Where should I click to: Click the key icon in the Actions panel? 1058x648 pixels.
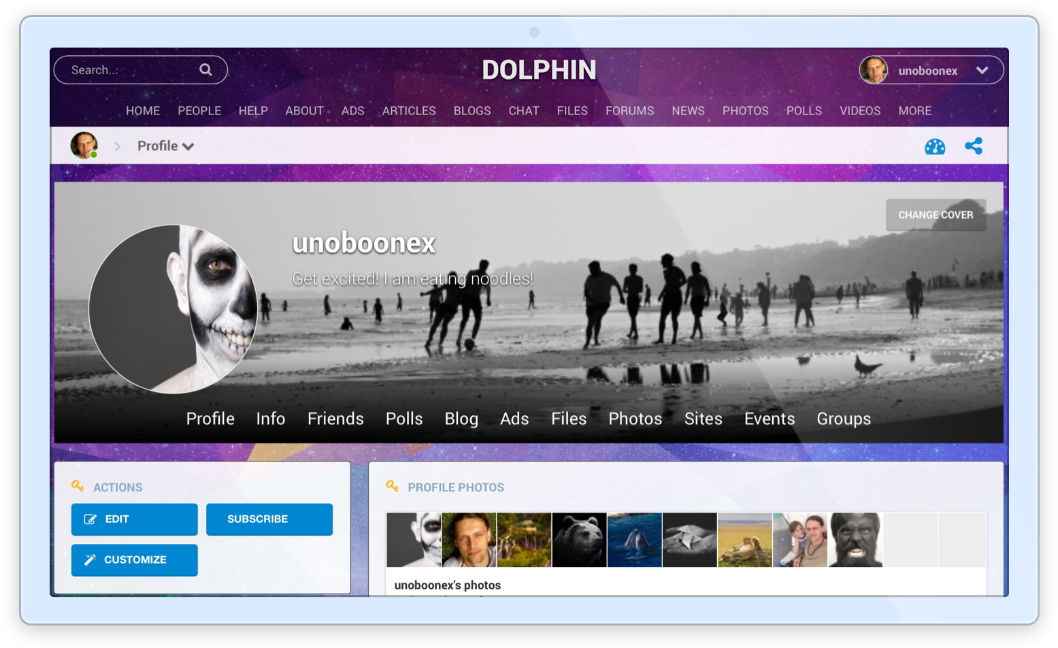[77, 487]
